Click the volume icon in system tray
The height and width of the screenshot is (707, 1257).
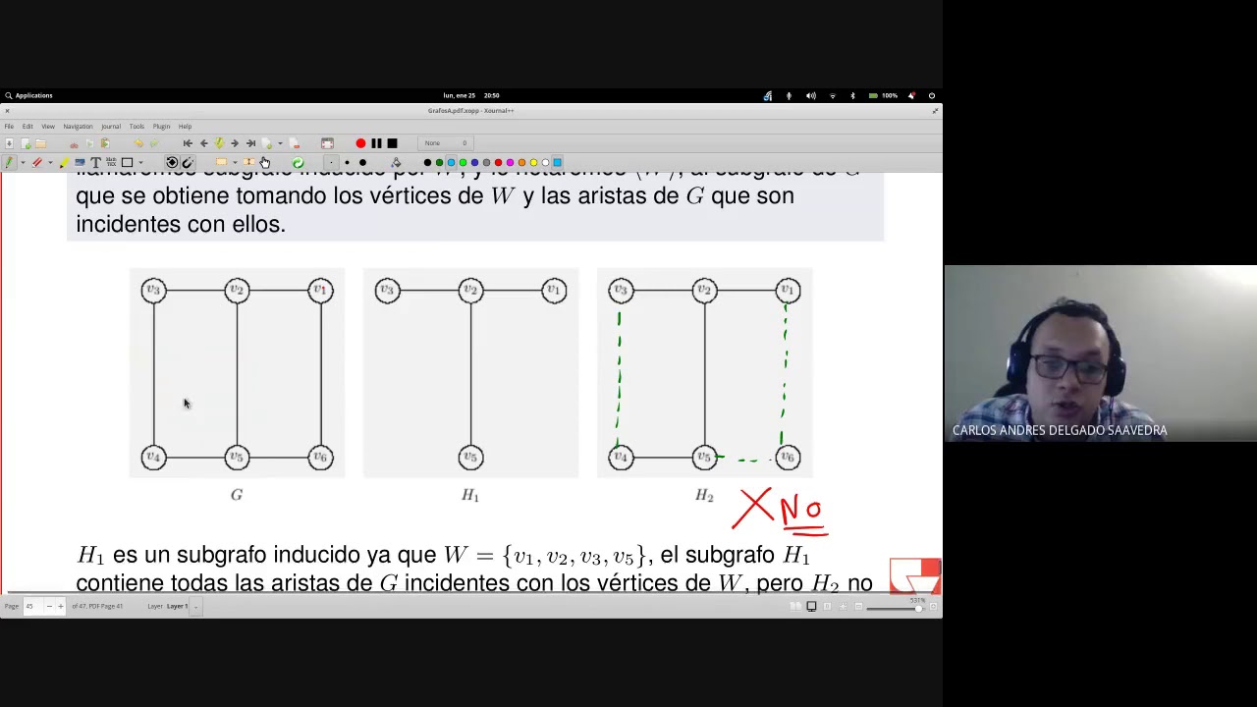[810, 95]
